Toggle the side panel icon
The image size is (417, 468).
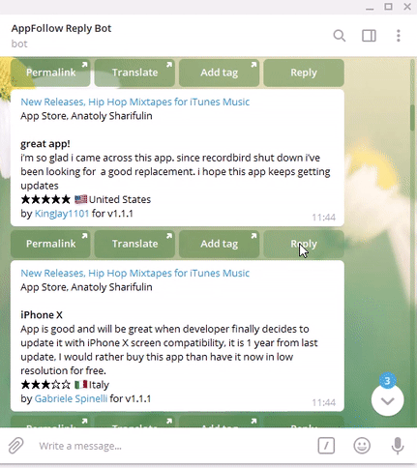pyautogui.click(x=369, y=36)
